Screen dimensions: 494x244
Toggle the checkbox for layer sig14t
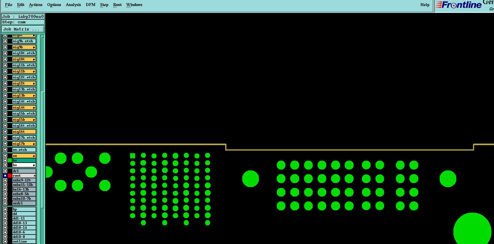(x=5, y=107)
